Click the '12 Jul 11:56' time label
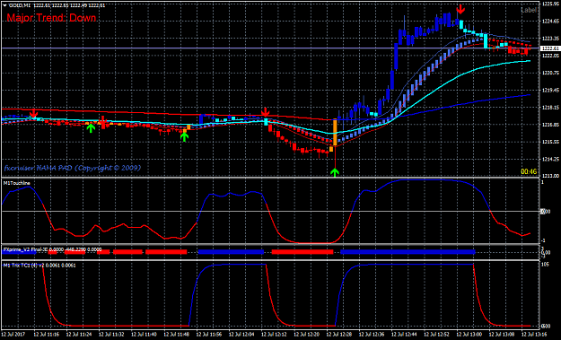This screenshot has height=340, width=561. (209, 335)
